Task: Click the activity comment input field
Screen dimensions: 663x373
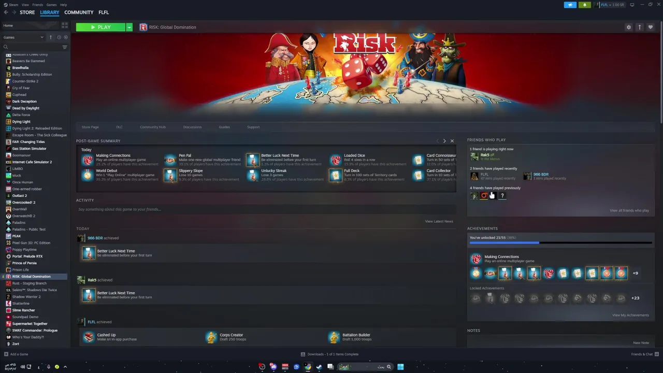Action: (266, 209)
